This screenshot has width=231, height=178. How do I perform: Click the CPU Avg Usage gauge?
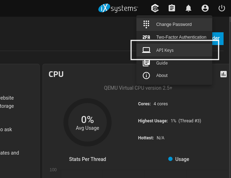(x=88, y=122)
